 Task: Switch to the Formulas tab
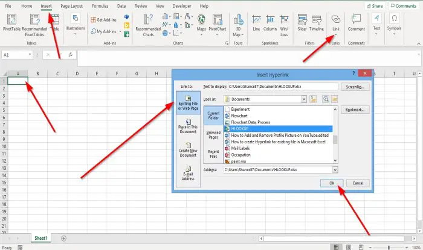click(x=100, y=5)
